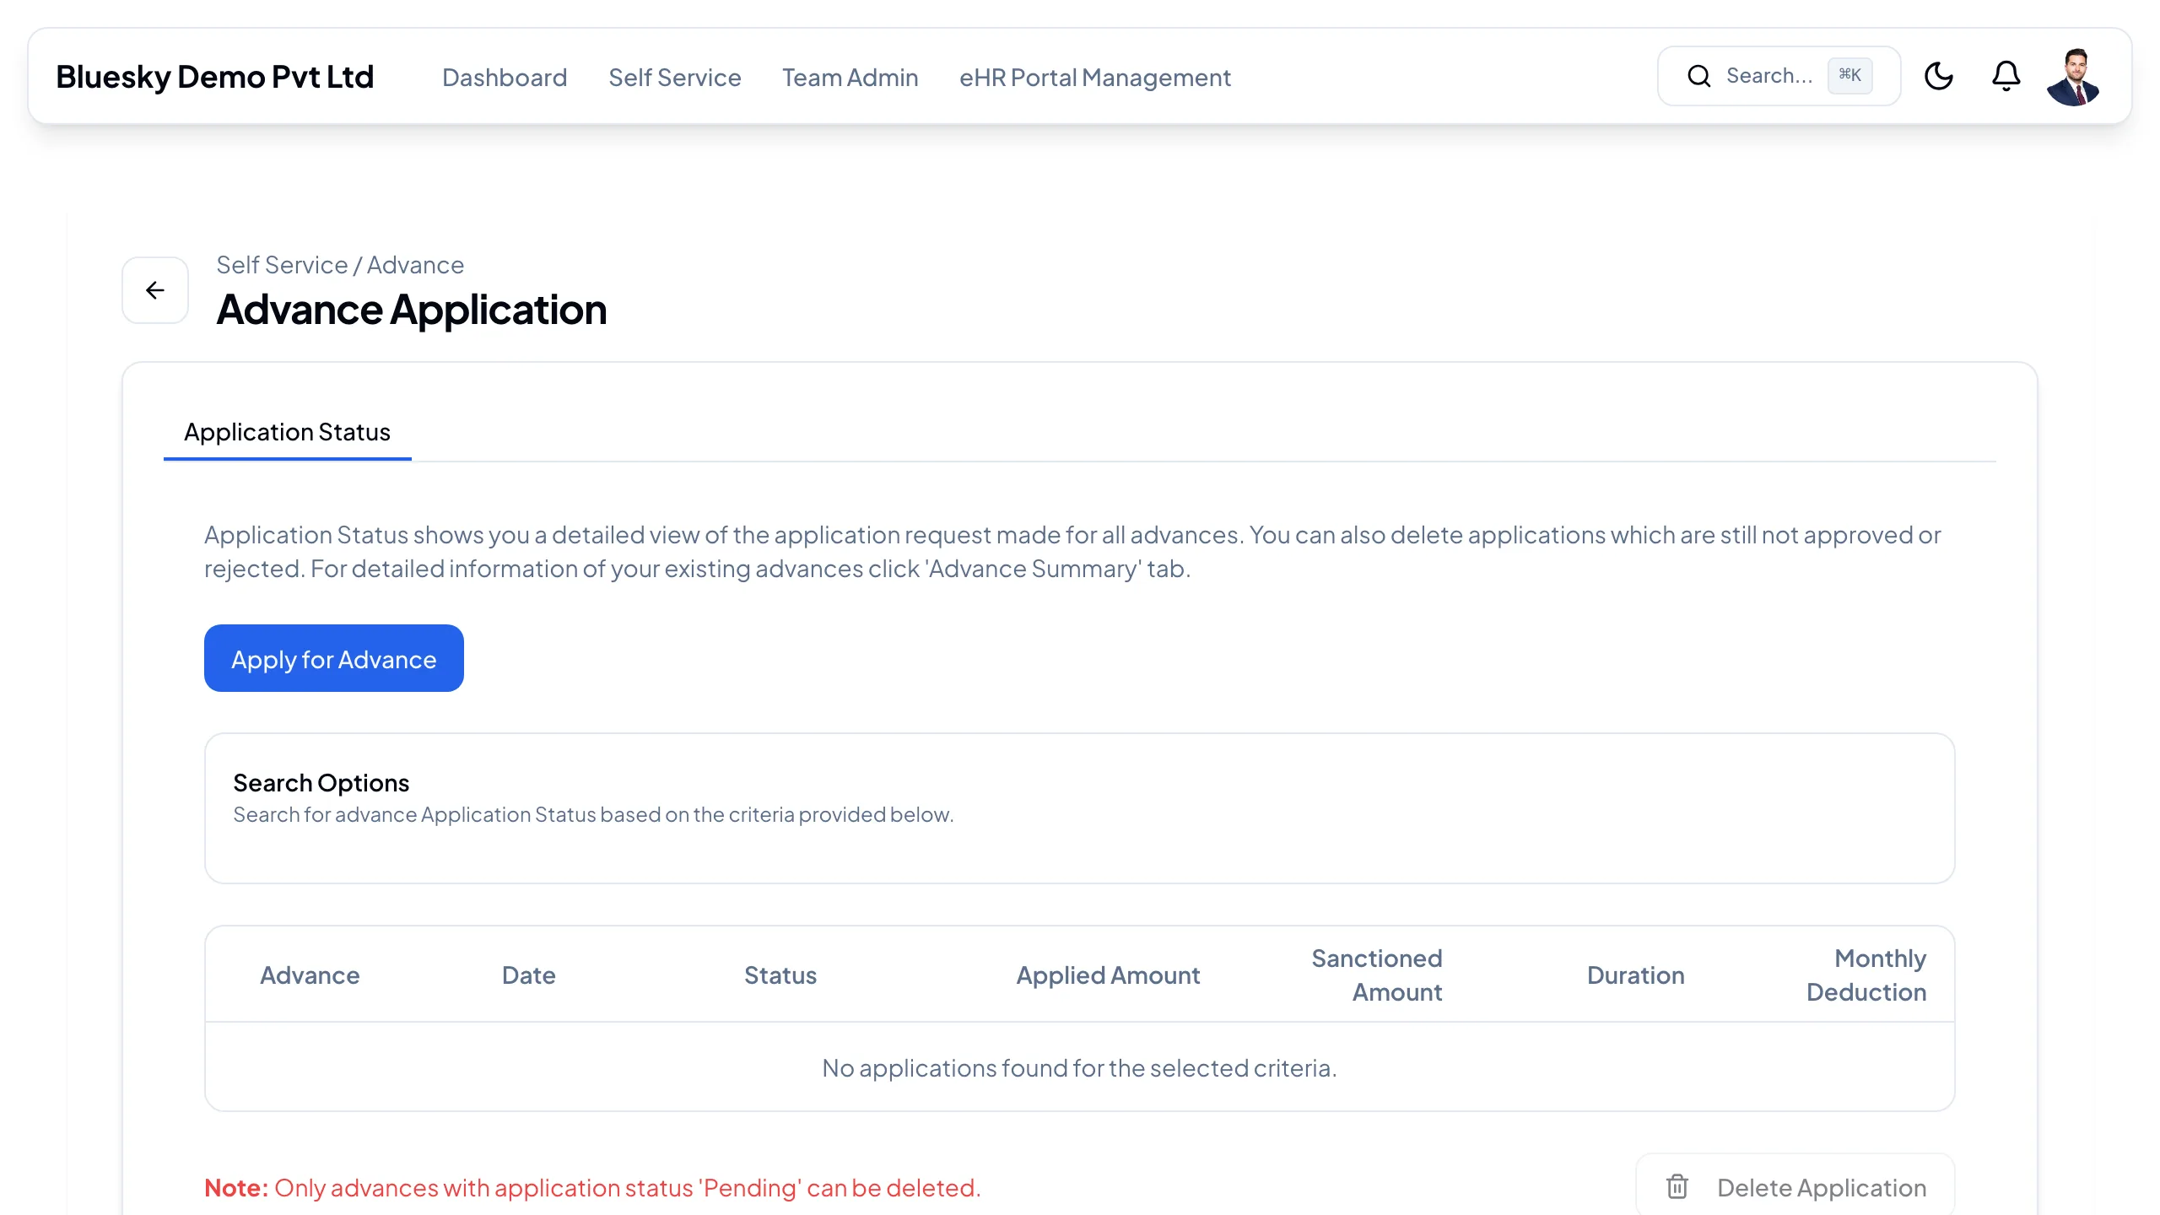
Task: Click the trash icon in Delete Application
Action: (1677, 1186)
